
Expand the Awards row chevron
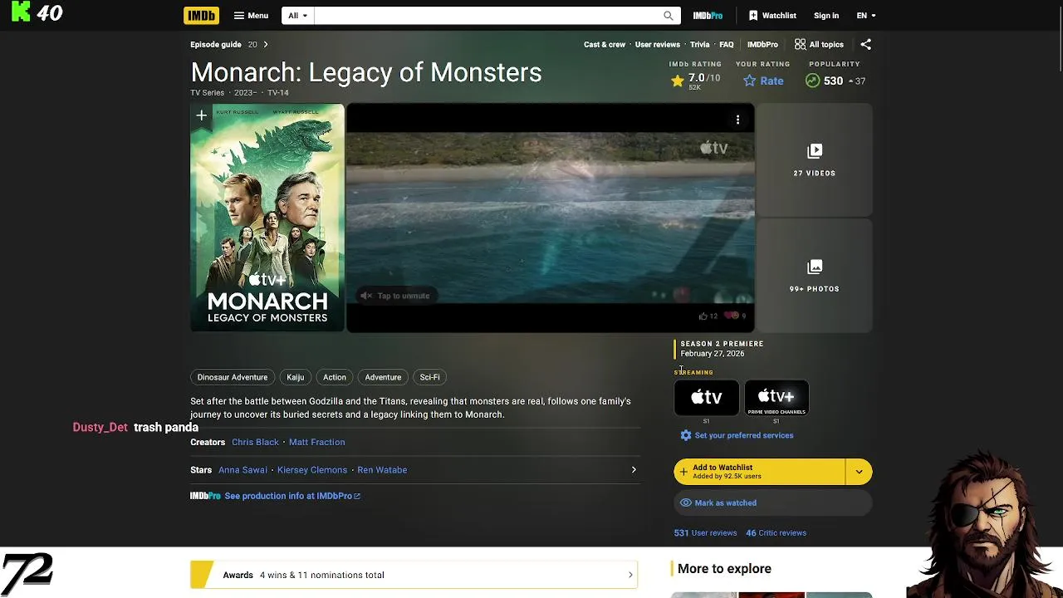pyautogui.click(x=630, y=575)
